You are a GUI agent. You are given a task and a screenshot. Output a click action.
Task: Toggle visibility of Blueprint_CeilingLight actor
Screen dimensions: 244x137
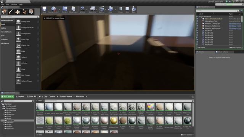click(x=197, y=24)
